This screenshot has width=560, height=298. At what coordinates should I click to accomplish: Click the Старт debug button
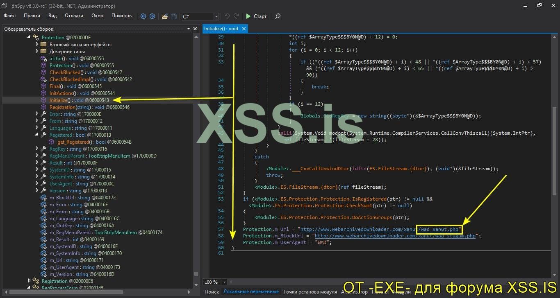(x=256, y=16)
